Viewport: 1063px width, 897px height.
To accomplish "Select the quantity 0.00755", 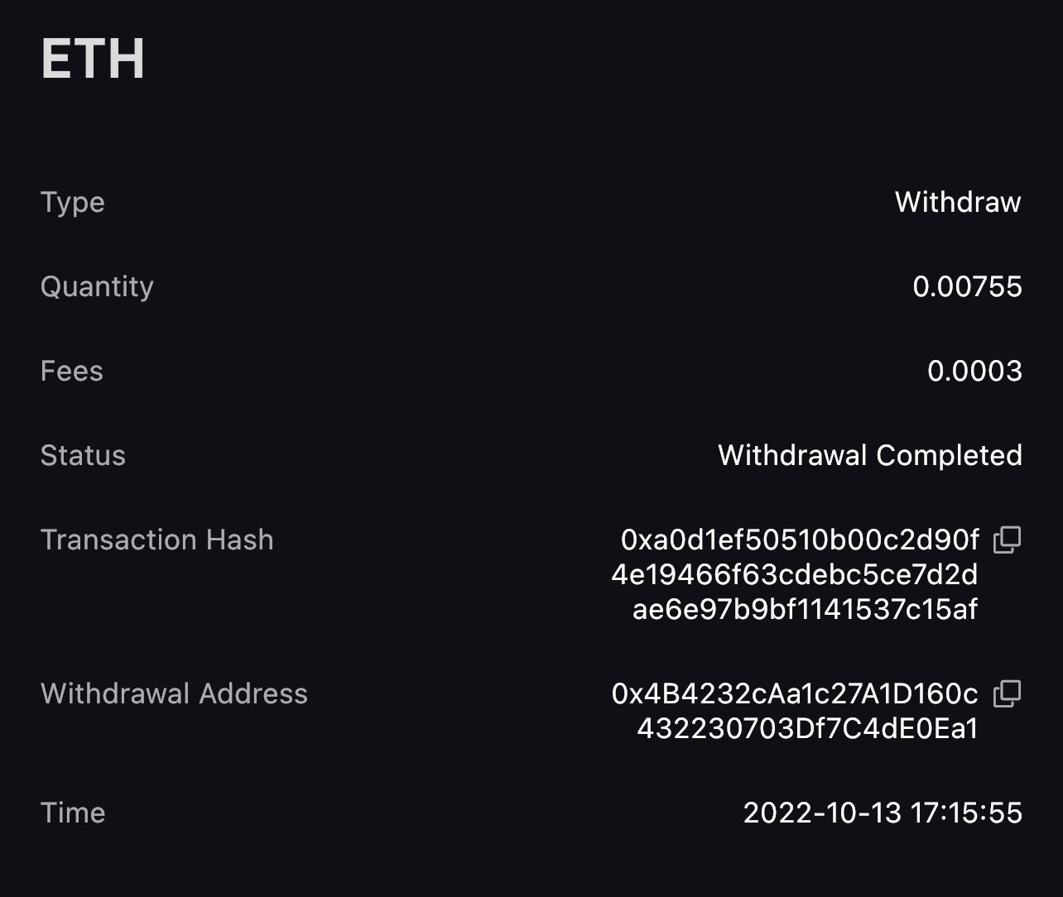I will coord(967,286).
